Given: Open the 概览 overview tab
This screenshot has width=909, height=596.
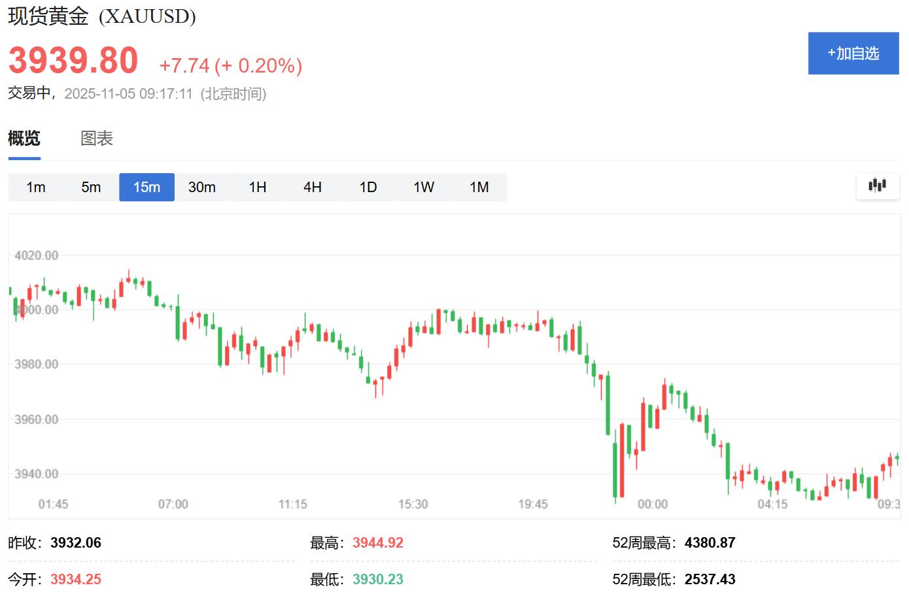Looking at the screenshot, I should 24,139.
